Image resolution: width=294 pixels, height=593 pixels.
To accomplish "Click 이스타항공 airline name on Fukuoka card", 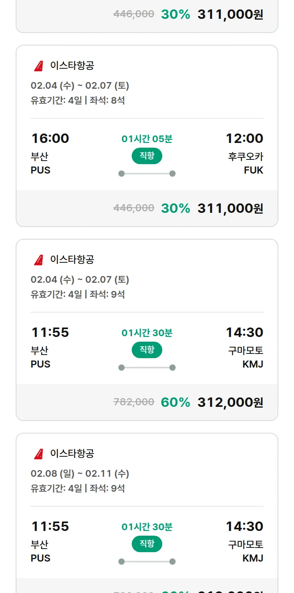I will coord(72,66).
